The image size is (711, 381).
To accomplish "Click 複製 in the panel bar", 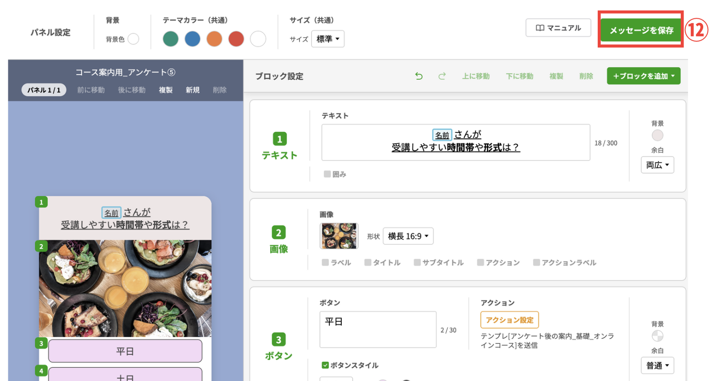I will click(x=166, y=90).
